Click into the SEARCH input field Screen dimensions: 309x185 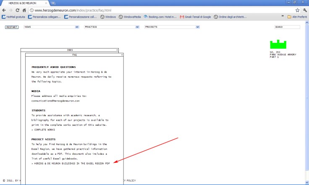pyautogui.click(x=287, y=27)
